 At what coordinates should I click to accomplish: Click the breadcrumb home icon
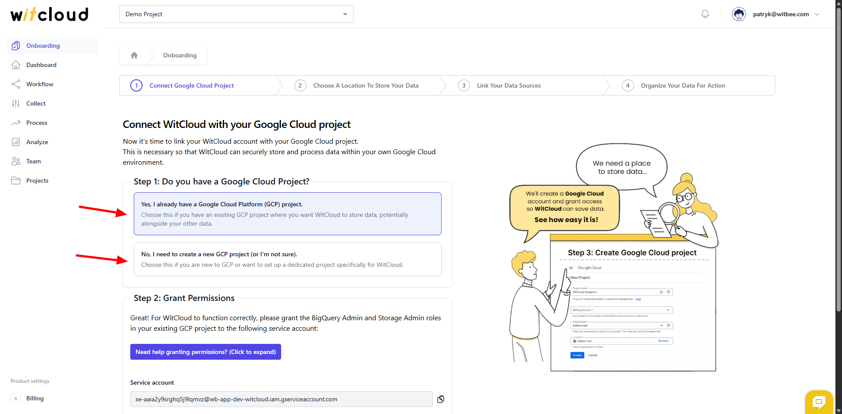[134, 55]
